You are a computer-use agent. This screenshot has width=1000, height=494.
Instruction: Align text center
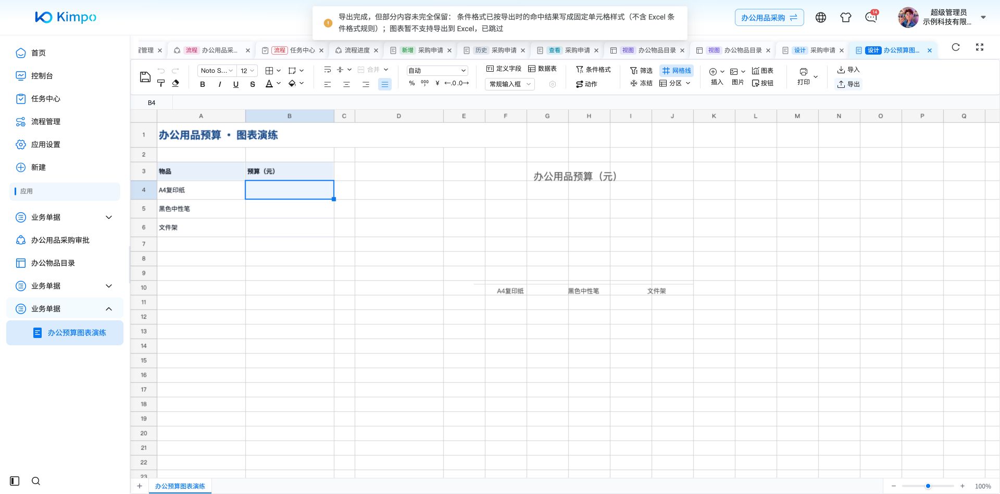[x=346, y=84]
